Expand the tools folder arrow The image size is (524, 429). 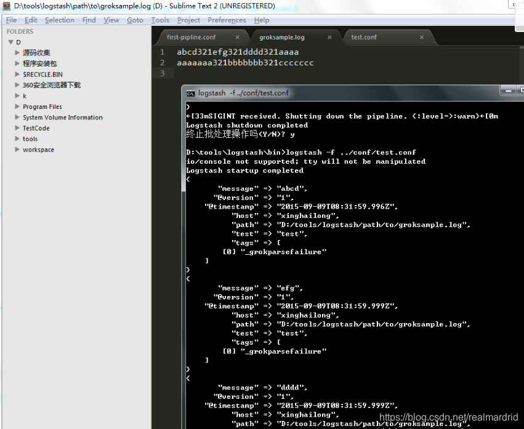[17, 138]
